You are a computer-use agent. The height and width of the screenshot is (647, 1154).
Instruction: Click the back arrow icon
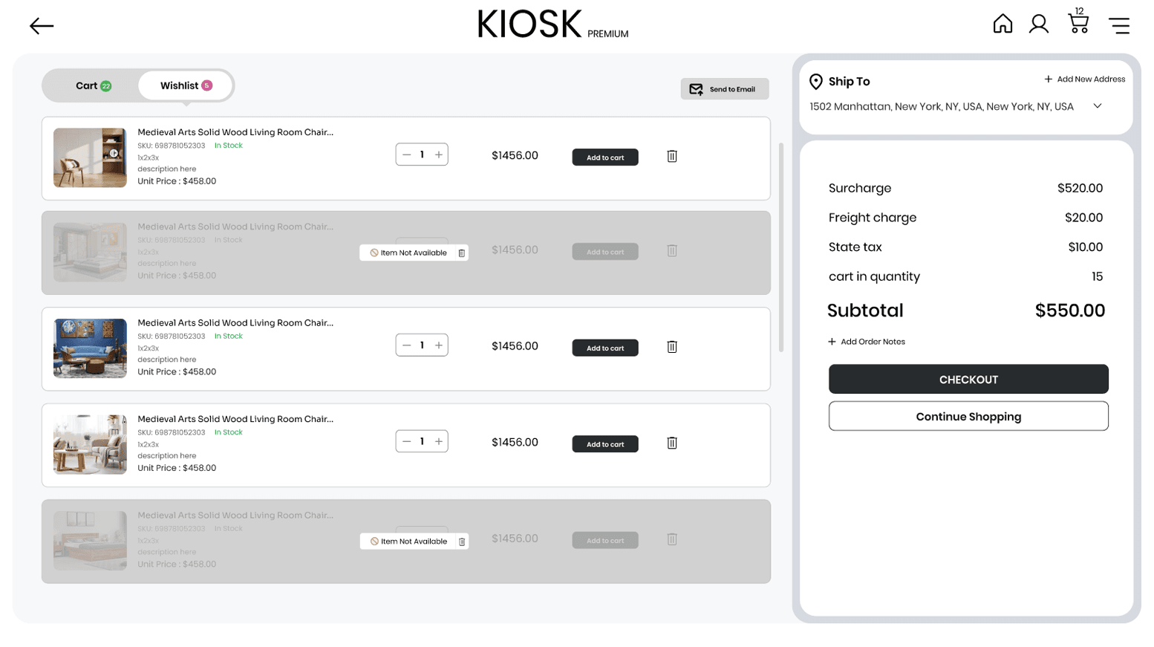(x=42, y=26)
